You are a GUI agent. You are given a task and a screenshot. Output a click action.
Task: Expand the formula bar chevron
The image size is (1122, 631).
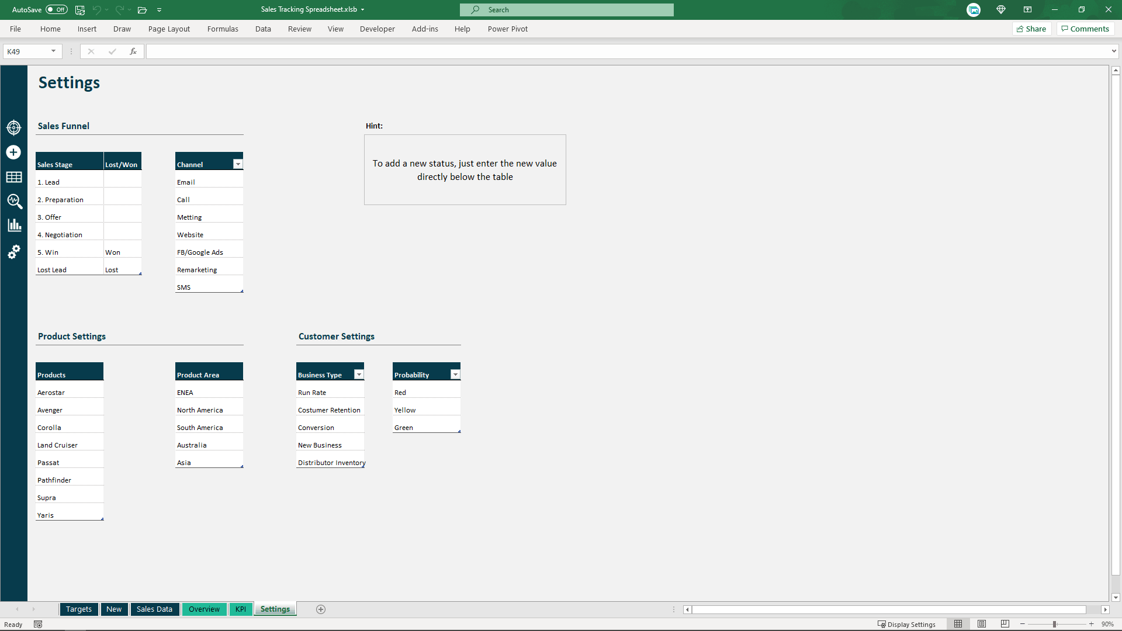(x=1114, y=51)
